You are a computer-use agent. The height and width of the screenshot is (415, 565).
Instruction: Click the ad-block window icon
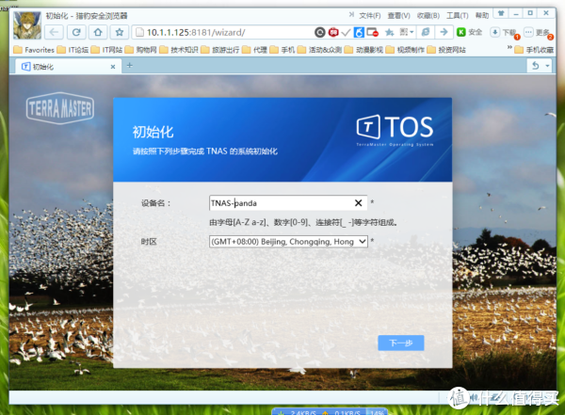[372, 32]
